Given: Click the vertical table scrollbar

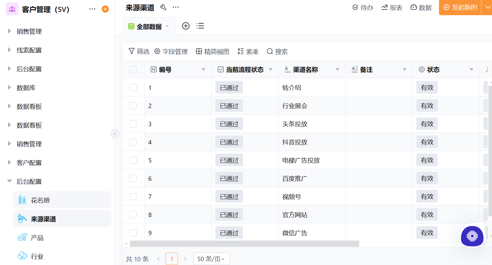Looking at the screenshot, I should coord(490,151).
